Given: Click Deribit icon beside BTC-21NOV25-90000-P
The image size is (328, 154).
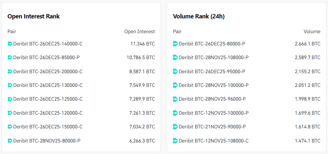Looking at the screenshot, I should [x=175, y=127].
